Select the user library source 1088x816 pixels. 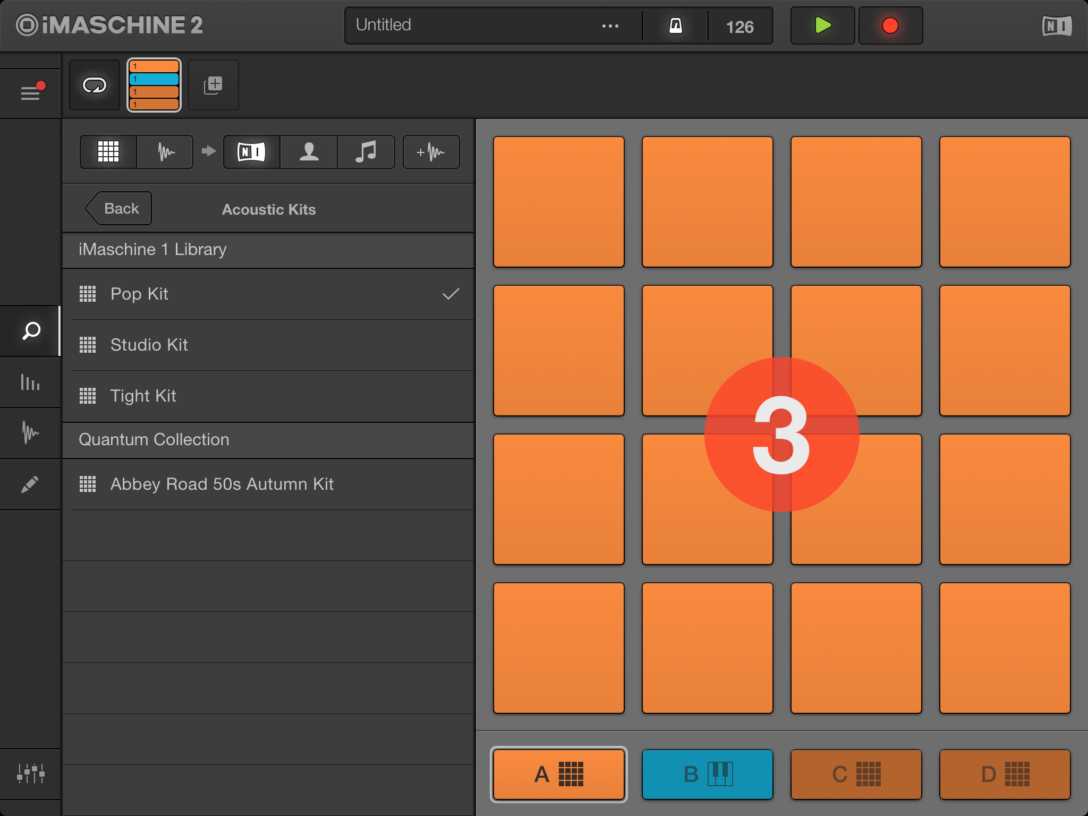(309, 152)
